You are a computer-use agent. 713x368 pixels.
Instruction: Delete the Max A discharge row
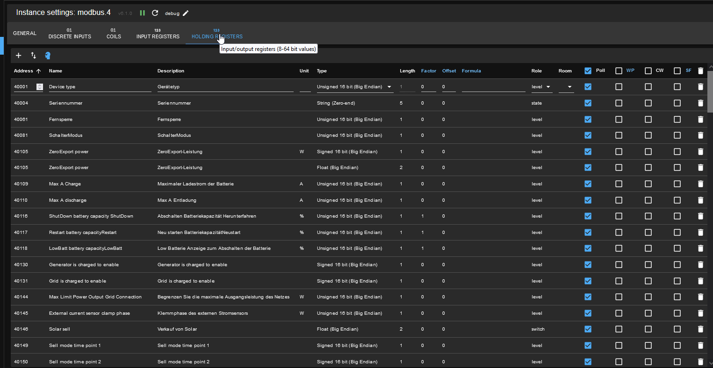(x=700, y=200)
